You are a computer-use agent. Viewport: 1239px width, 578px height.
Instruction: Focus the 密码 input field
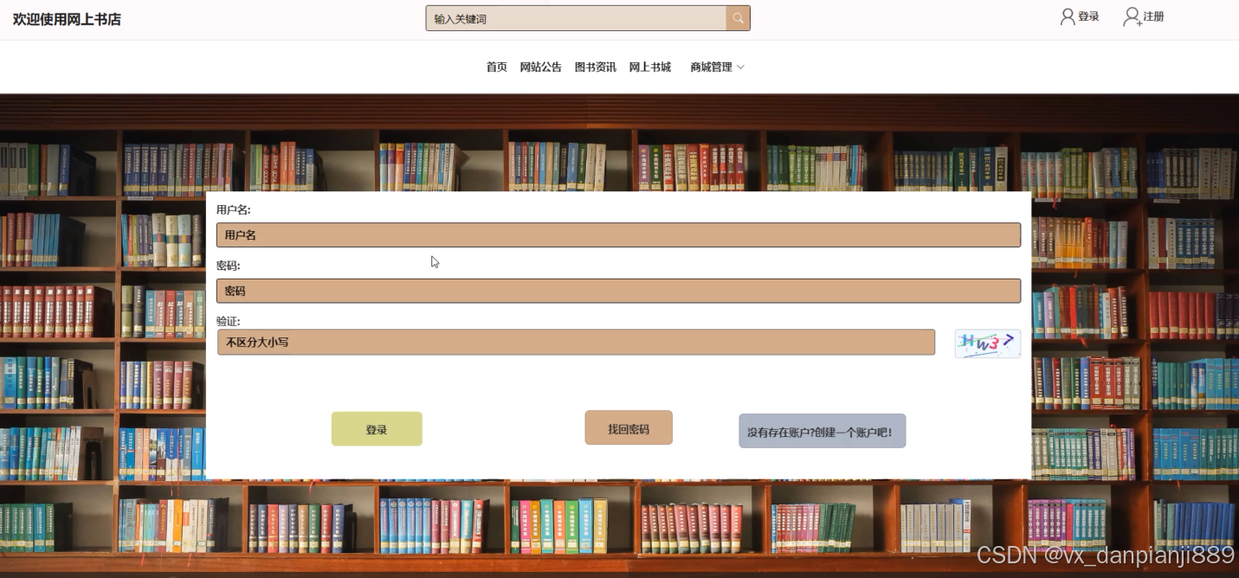[x=618, y=291]
